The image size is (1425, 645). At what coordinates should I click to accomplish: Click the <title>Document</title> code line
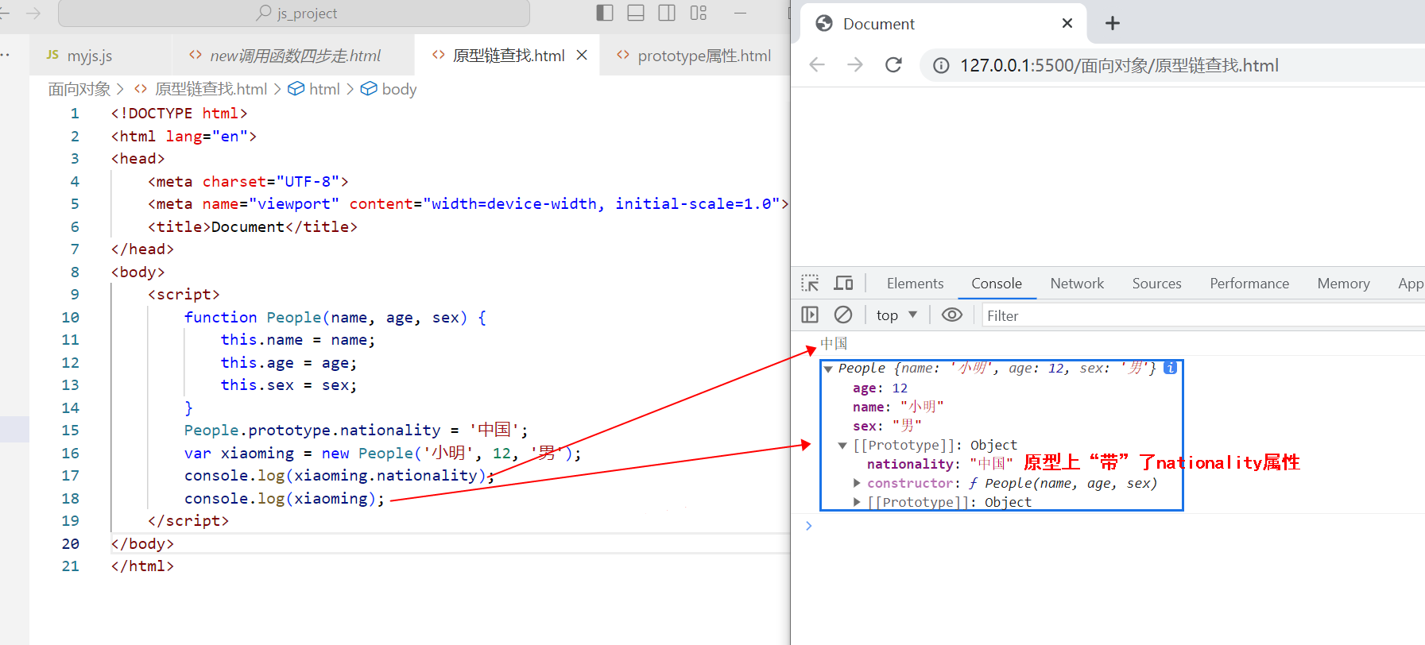[x=253, y=226]
